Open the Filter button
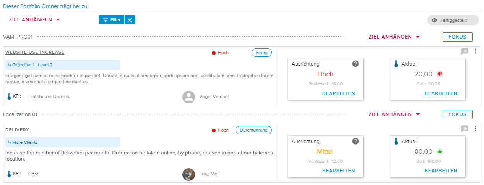Screen dimensions: 484x185 (x=112, y=20)
